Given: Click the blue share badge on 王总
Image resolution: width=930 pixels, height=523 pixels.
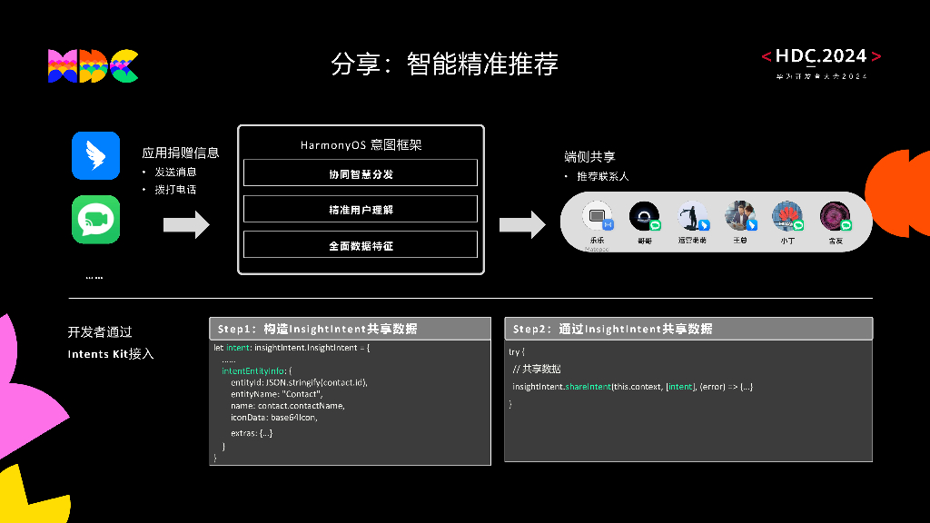Looking at the screenshot, I should click(752, 227).
